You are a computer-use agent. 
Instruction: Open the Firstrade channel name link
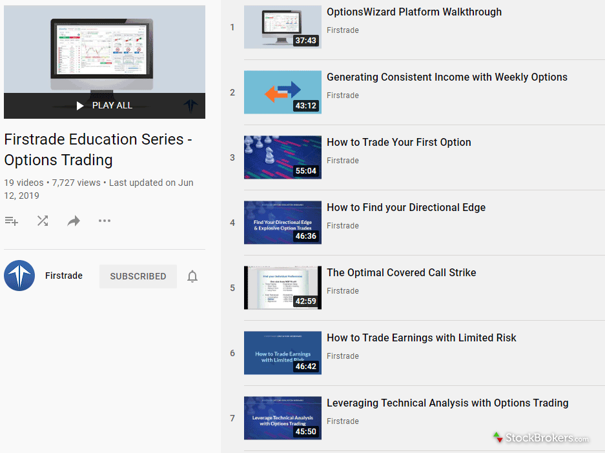[64, 276]
